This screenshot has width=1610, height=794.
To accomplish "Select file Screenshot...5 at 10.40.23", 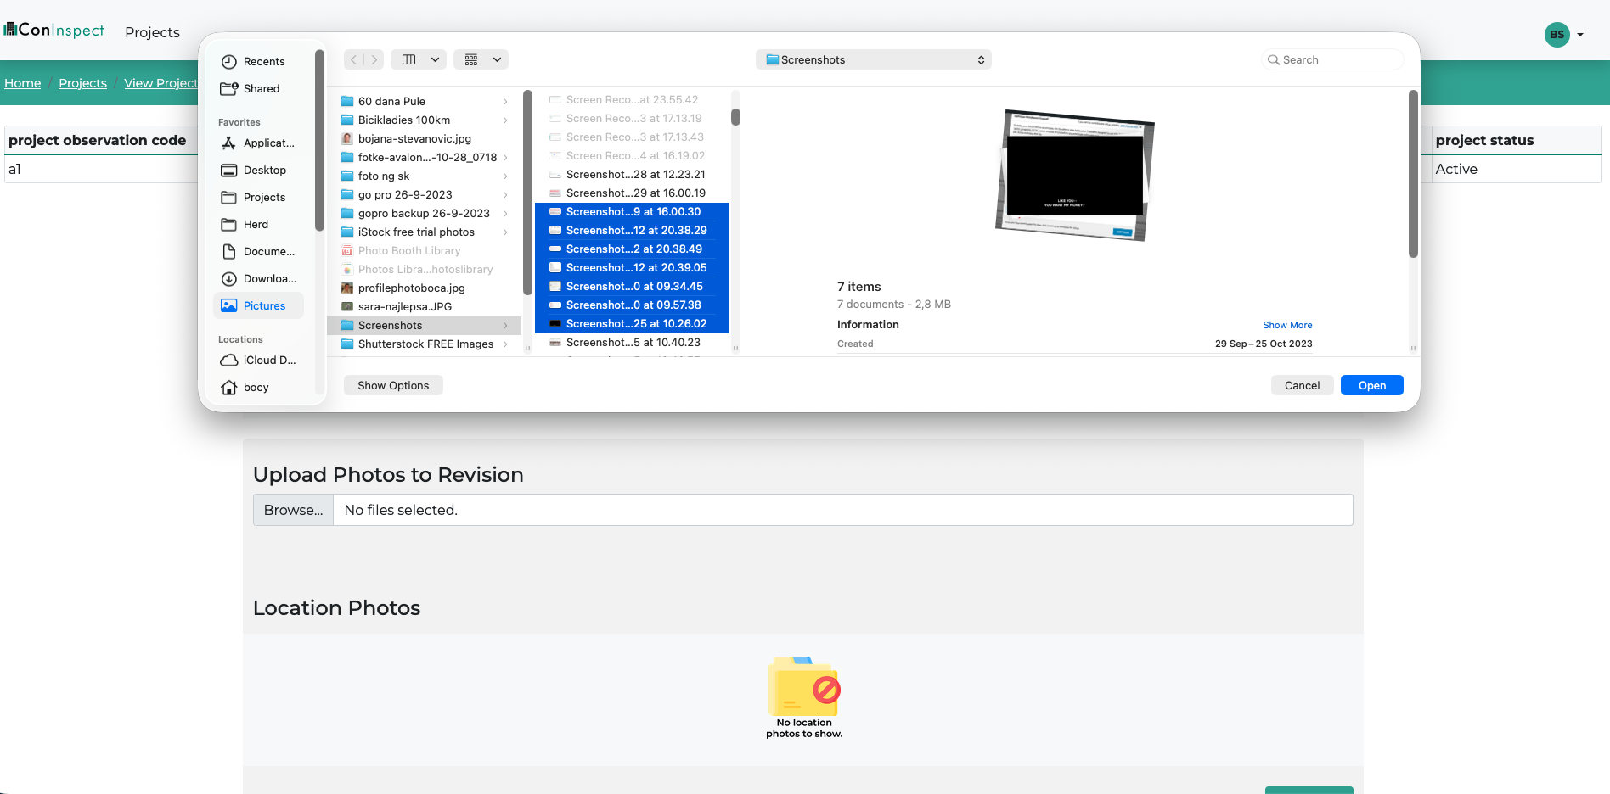I will 633,343.
